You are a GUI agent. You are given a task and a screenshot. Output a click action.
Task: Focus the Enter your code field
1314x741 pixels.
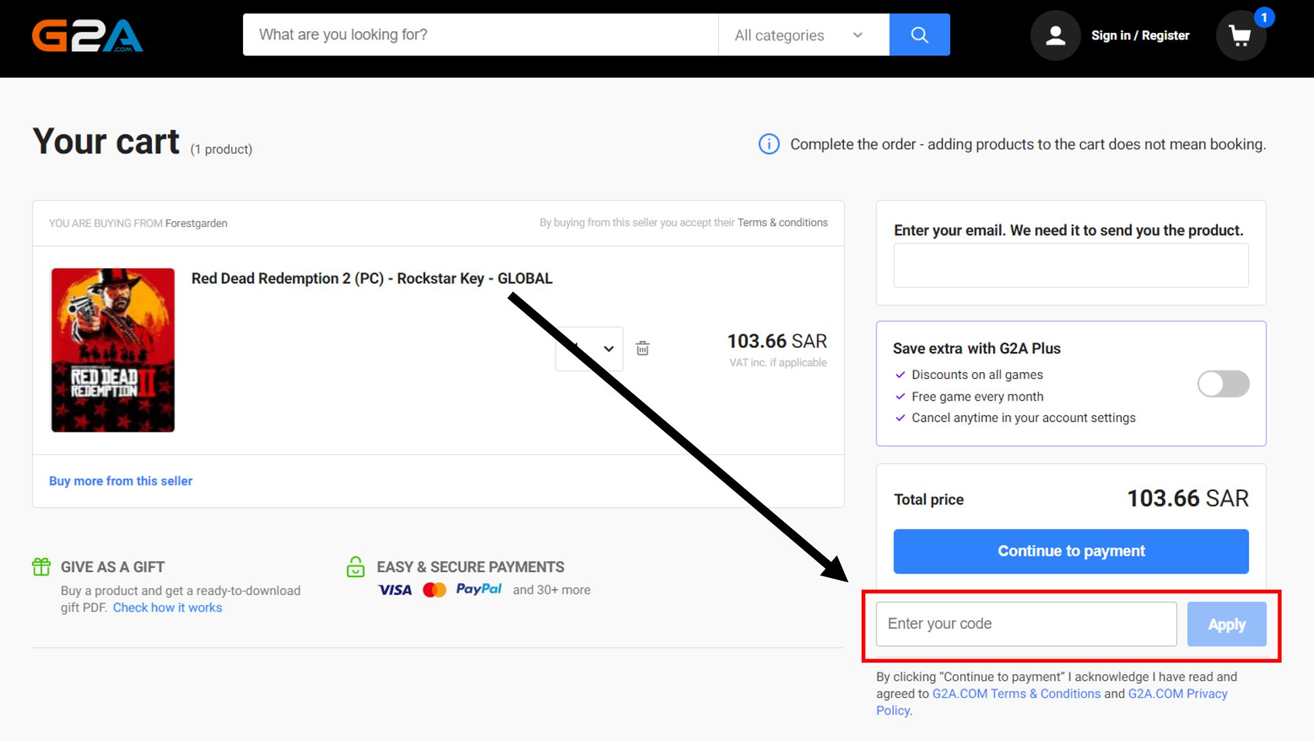(x=1026, y=623)
